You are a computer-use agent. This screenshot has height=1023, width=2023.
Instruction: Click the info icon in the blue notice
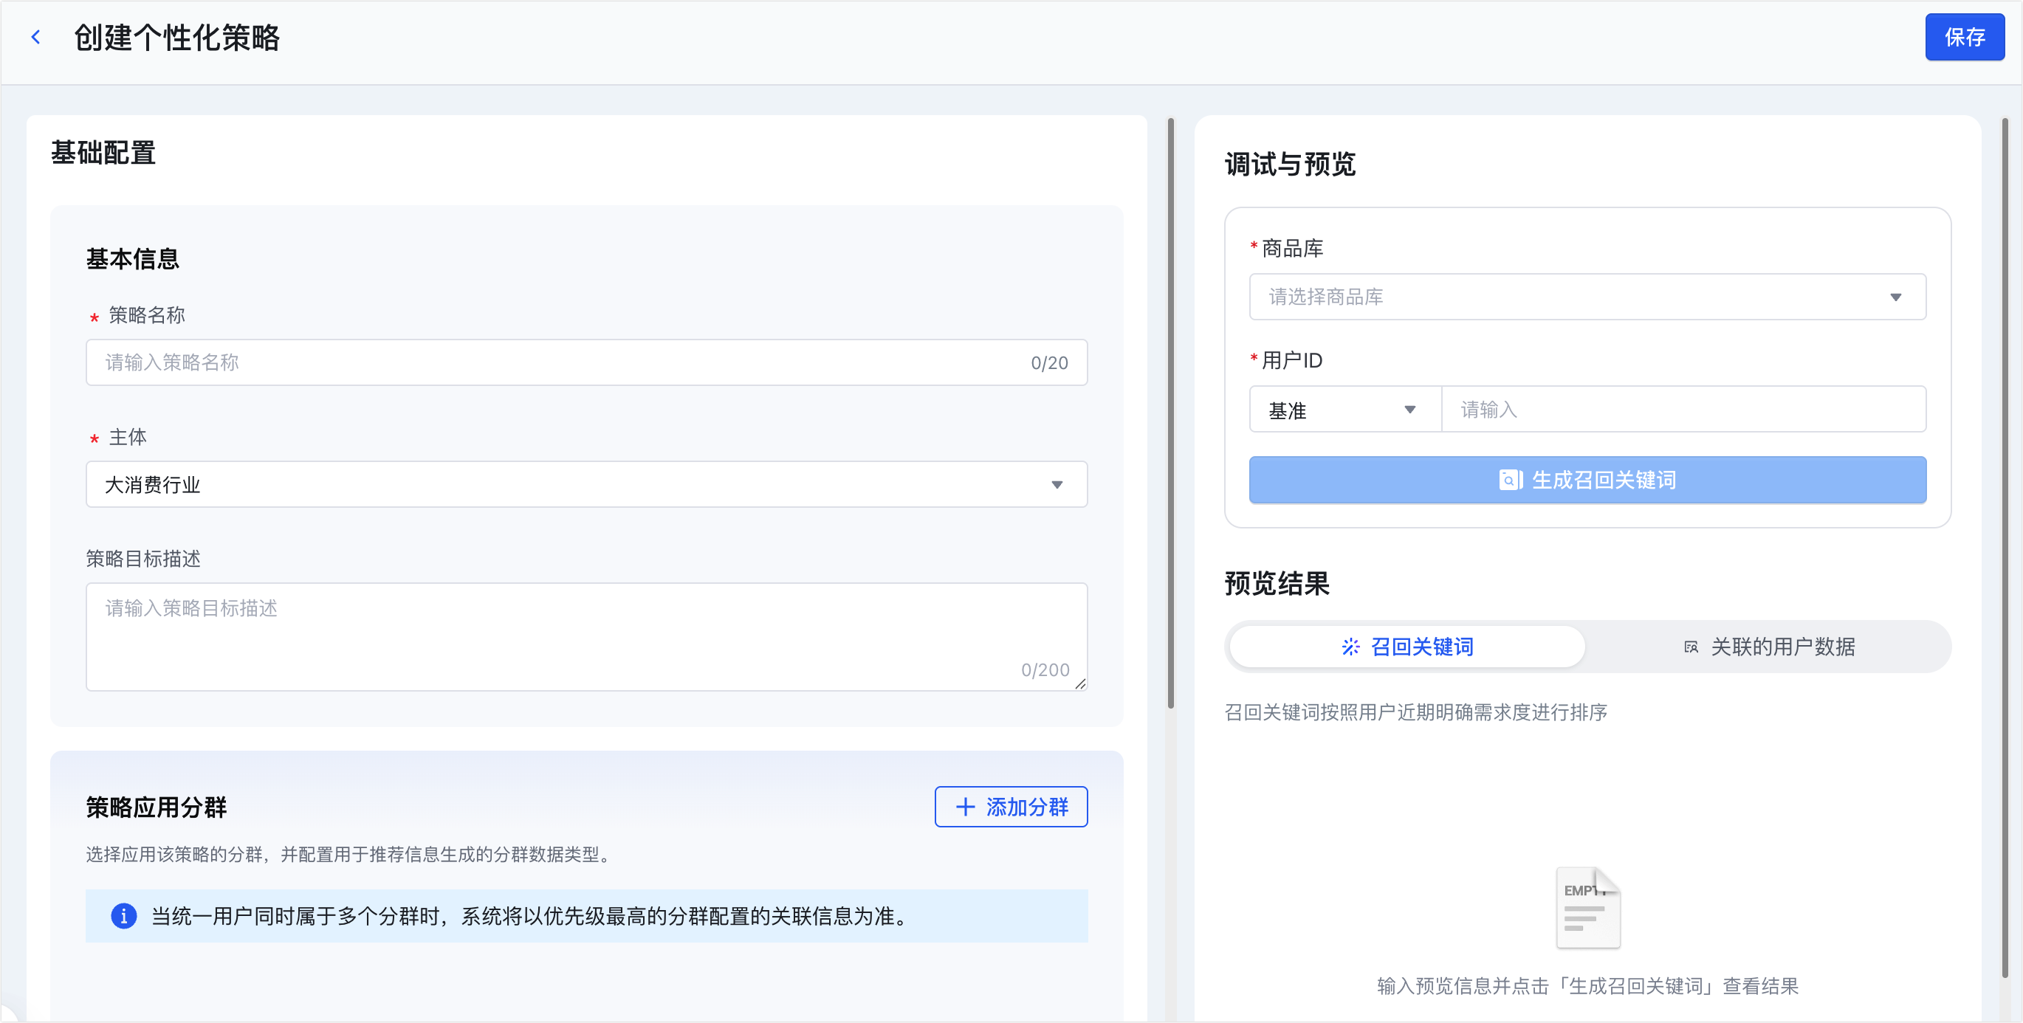tap(123, 915)
